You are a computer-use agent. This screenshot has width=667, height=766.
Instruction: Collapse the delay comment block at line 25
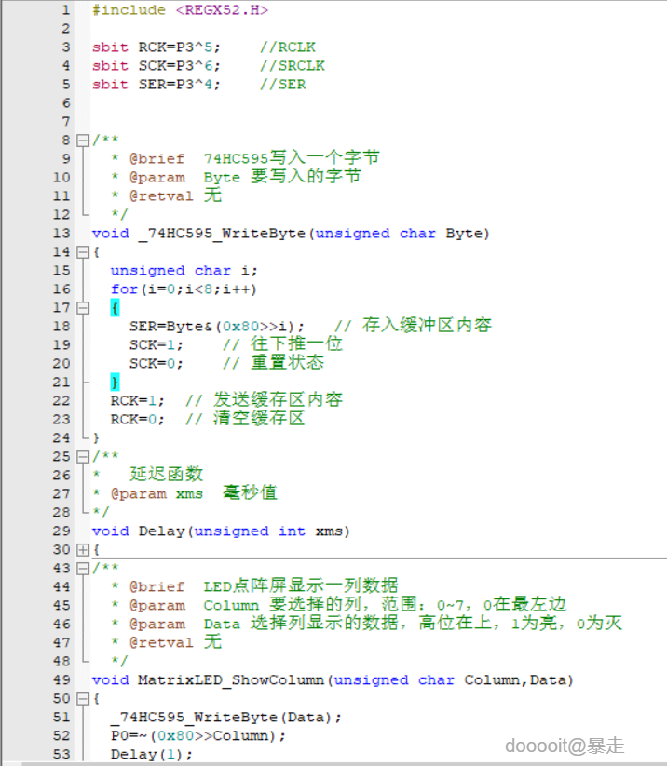click(83, 457)
